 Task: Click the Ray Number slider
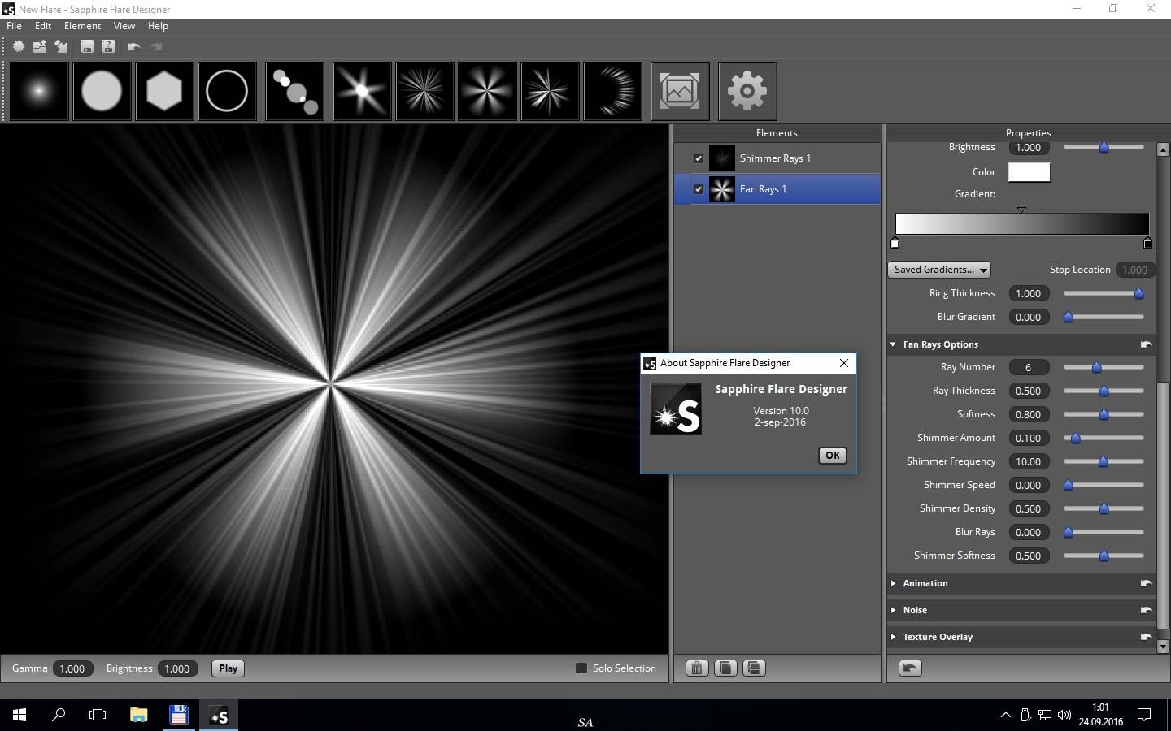pyautogui.click(x=1104, y=367)
